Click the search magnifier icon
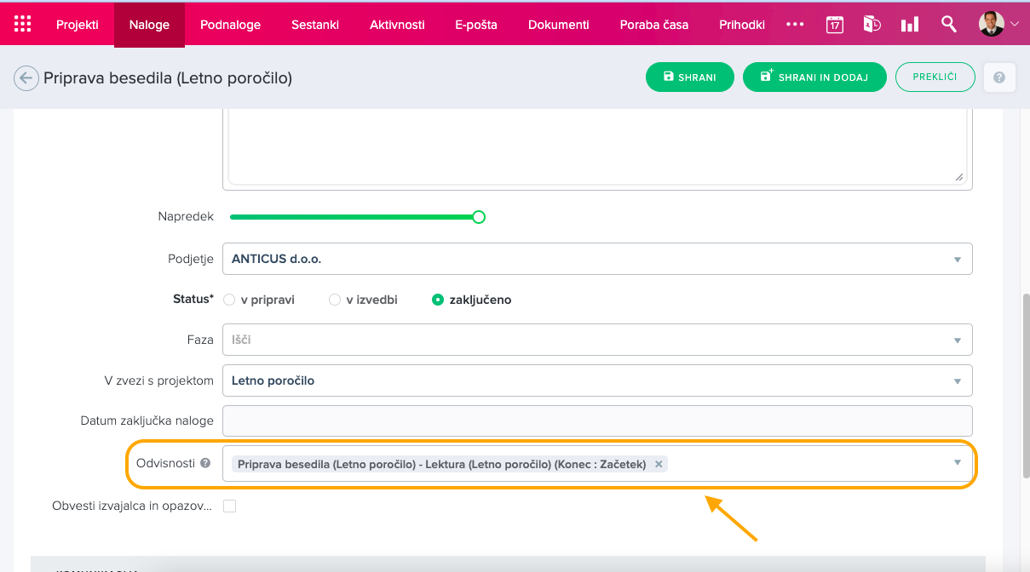 point(948,24)
